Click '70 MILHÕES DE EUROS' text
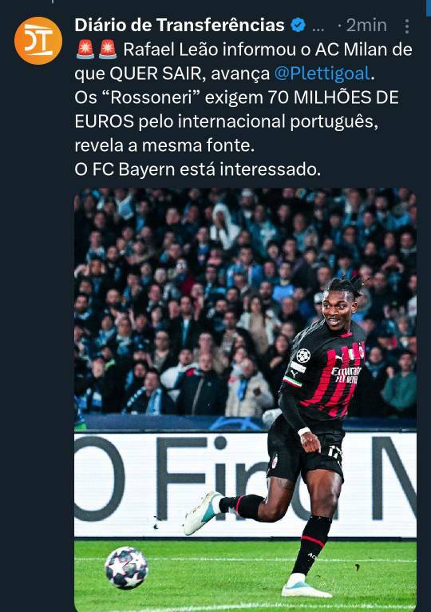 click(236, 109)
